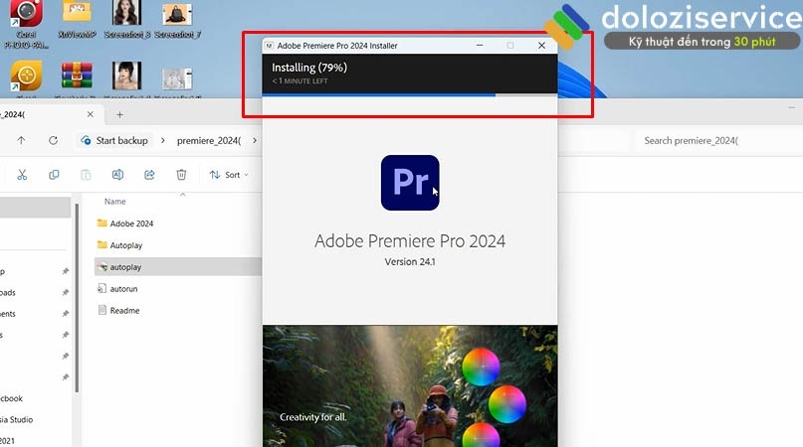
Task: Click the pin icon beside 'ents' sidebar item
Action: [65, 314]
